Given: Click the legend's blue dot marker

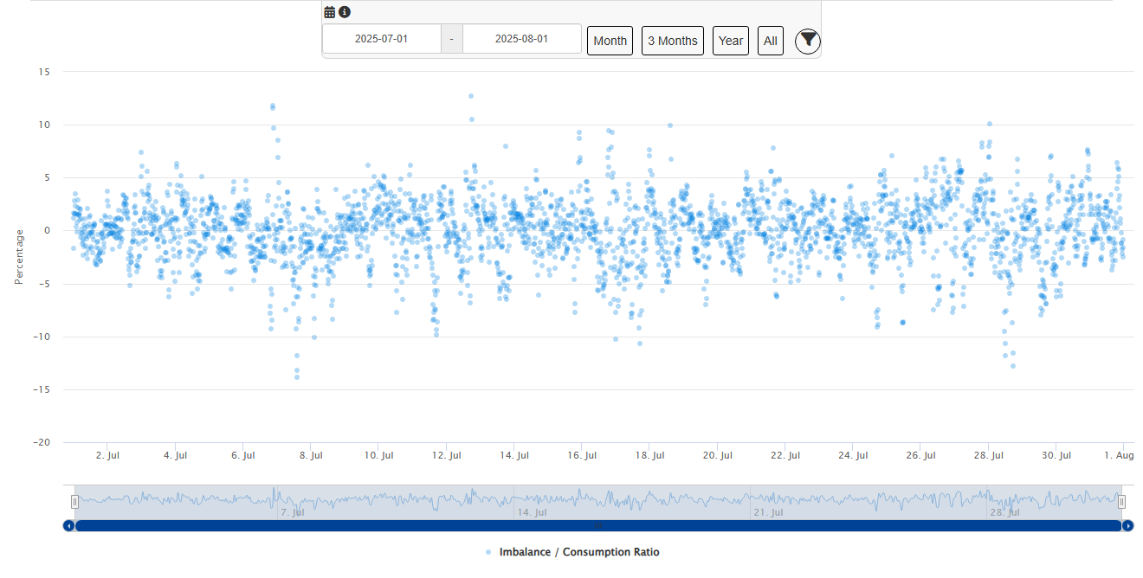Looking at the screenshot, I should coord(488,552).
